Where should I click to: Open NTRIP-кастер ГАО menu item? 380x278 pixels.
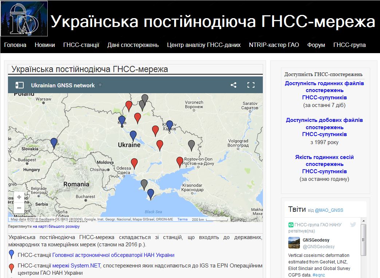click(274, 45)
